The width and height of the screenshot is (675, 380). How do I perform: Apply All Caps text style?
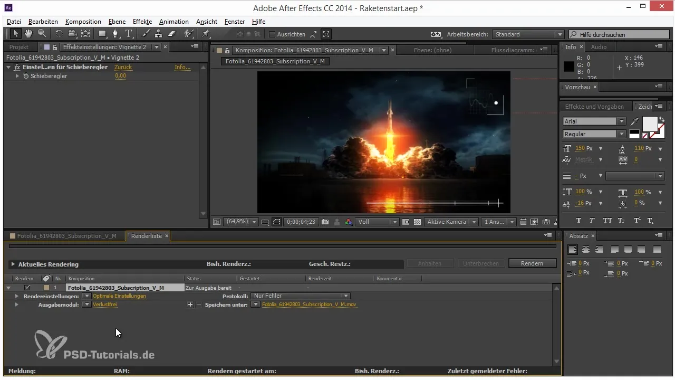point(607,221)
